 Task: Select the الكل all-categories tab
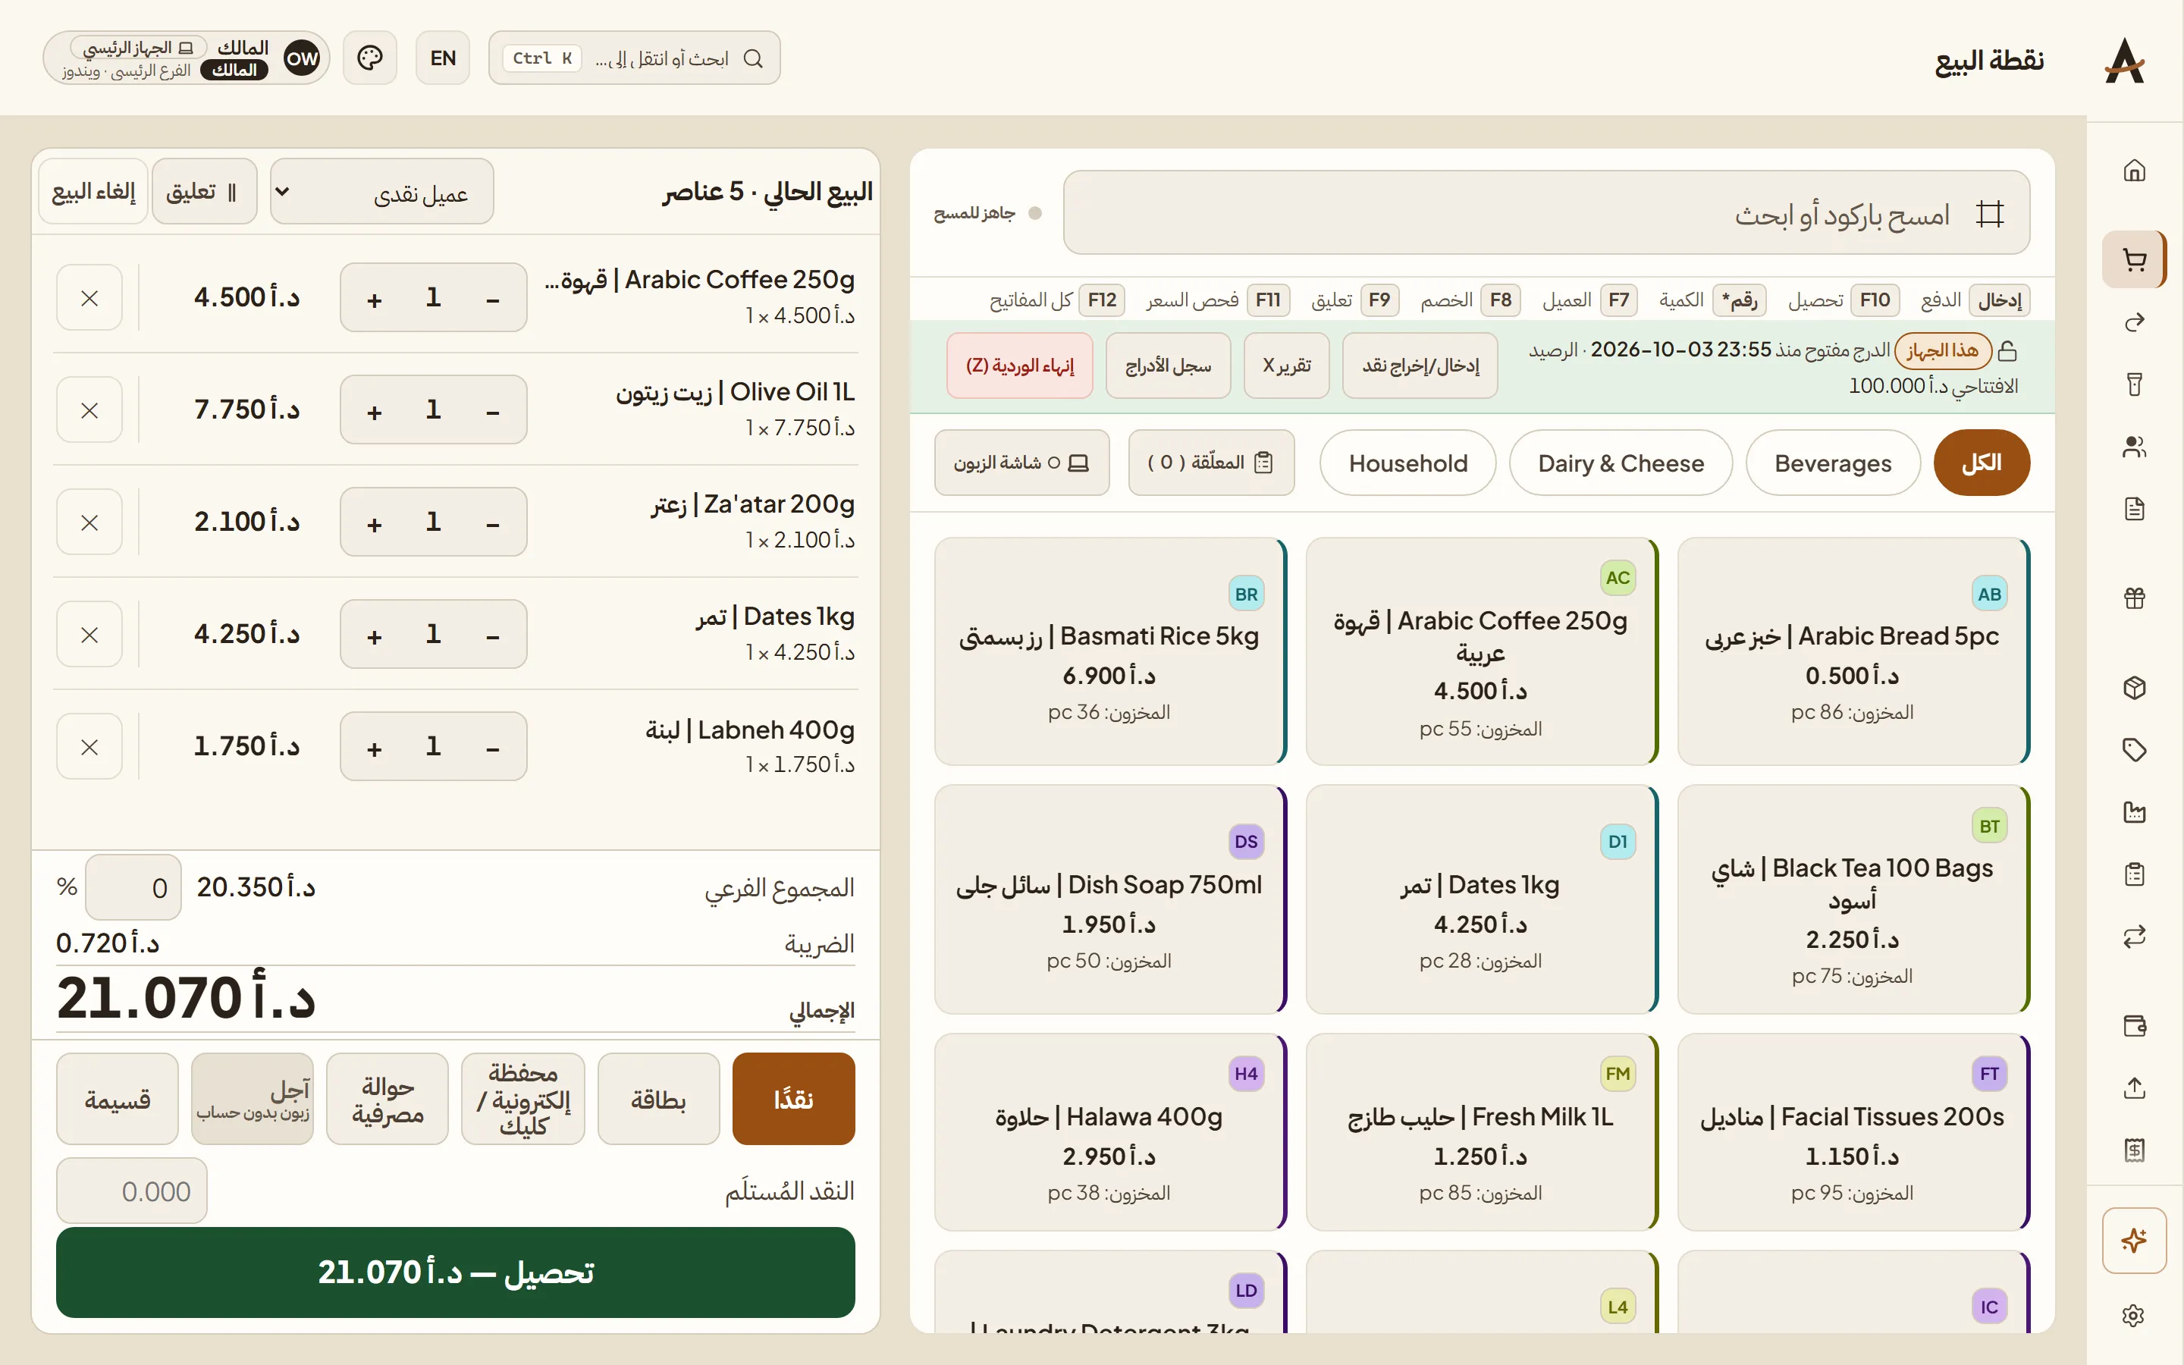point(1982,463)
